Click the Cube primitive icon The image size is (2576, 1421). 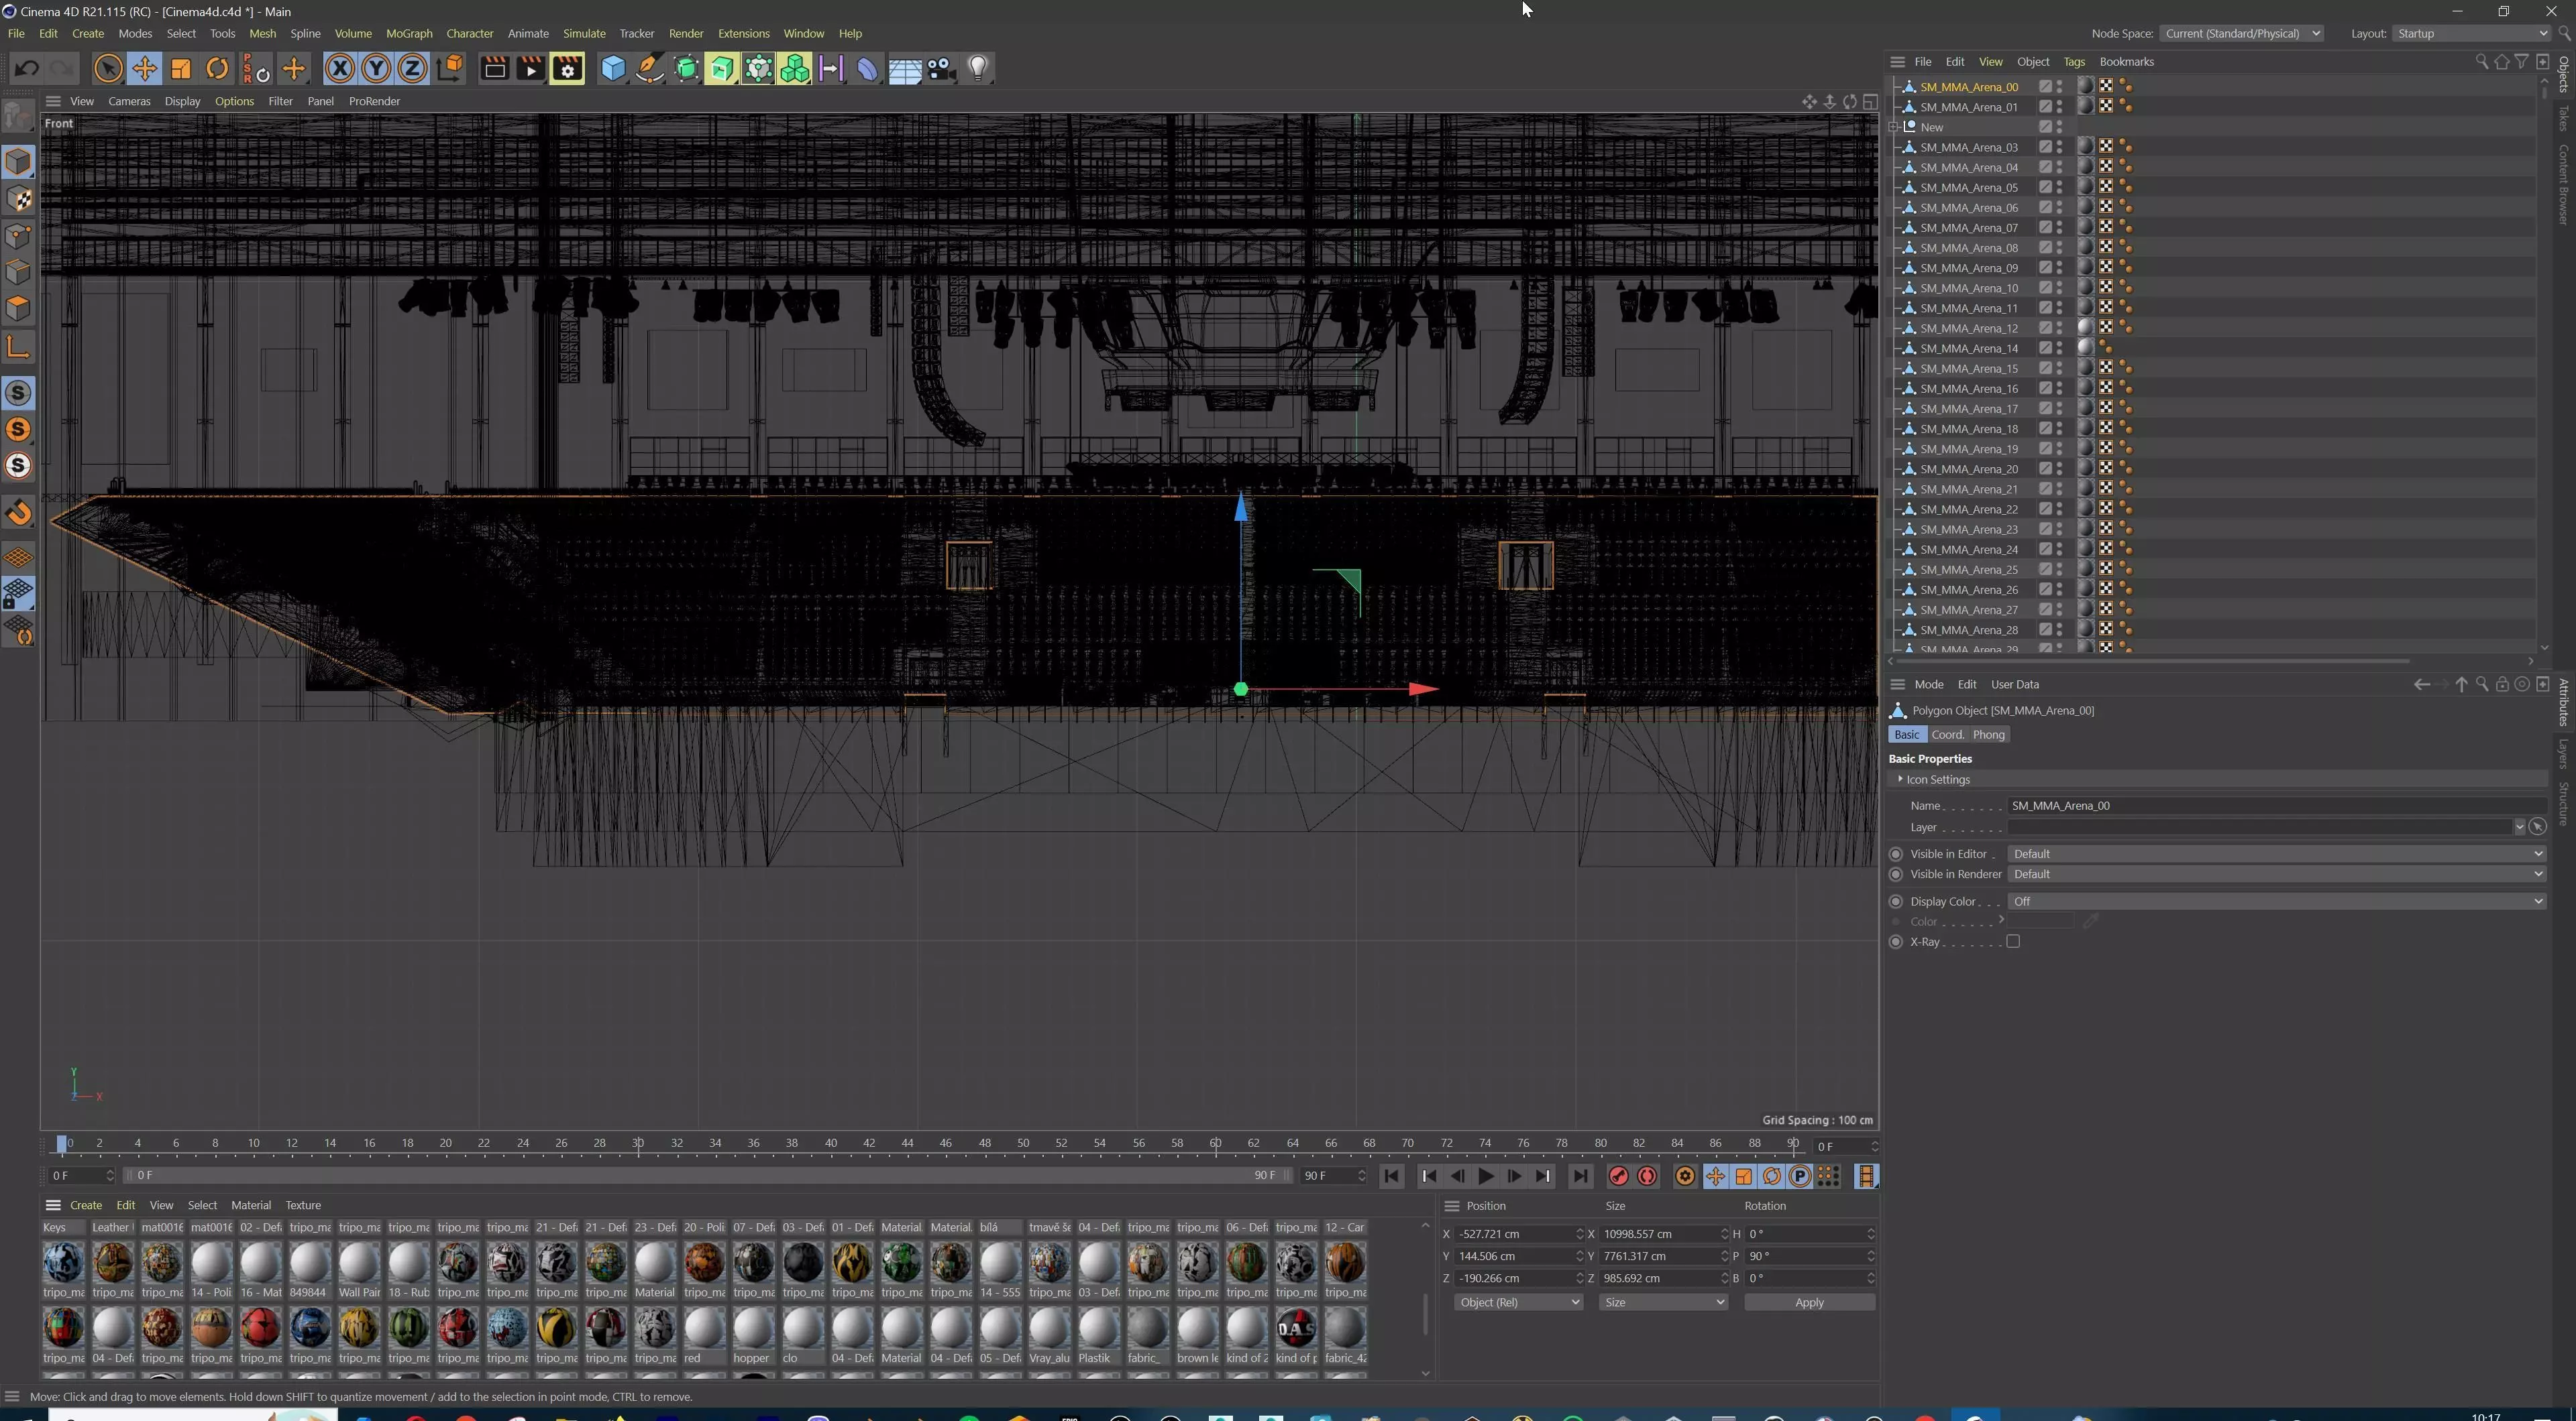613,69
